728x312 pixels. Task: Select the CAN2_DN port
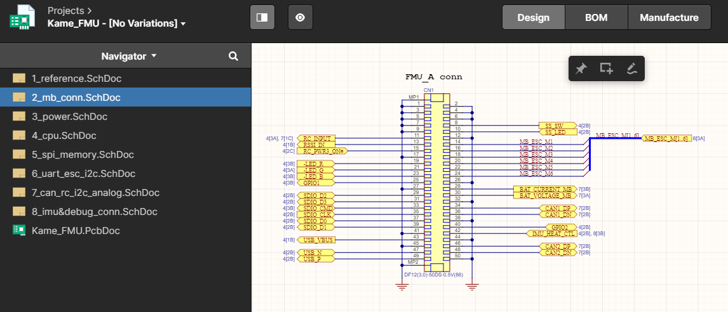[x=558, y=252]
